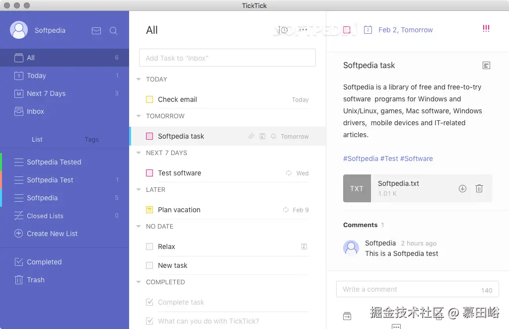Click the Write a comment field
The image size is (509, 329).
(418, 289)
